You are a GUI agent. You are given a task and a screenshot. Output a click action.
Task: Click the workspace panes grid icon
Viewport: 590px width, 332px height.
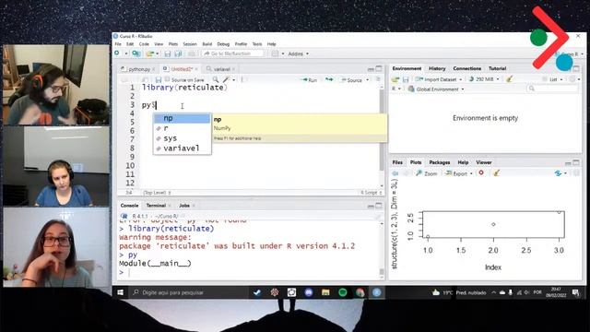pyautogui.click(x=275, y=53)
